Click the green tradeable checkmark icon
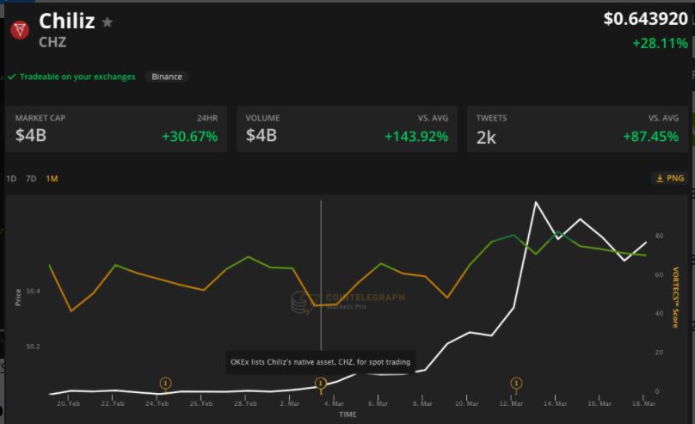 pos(12,77)
